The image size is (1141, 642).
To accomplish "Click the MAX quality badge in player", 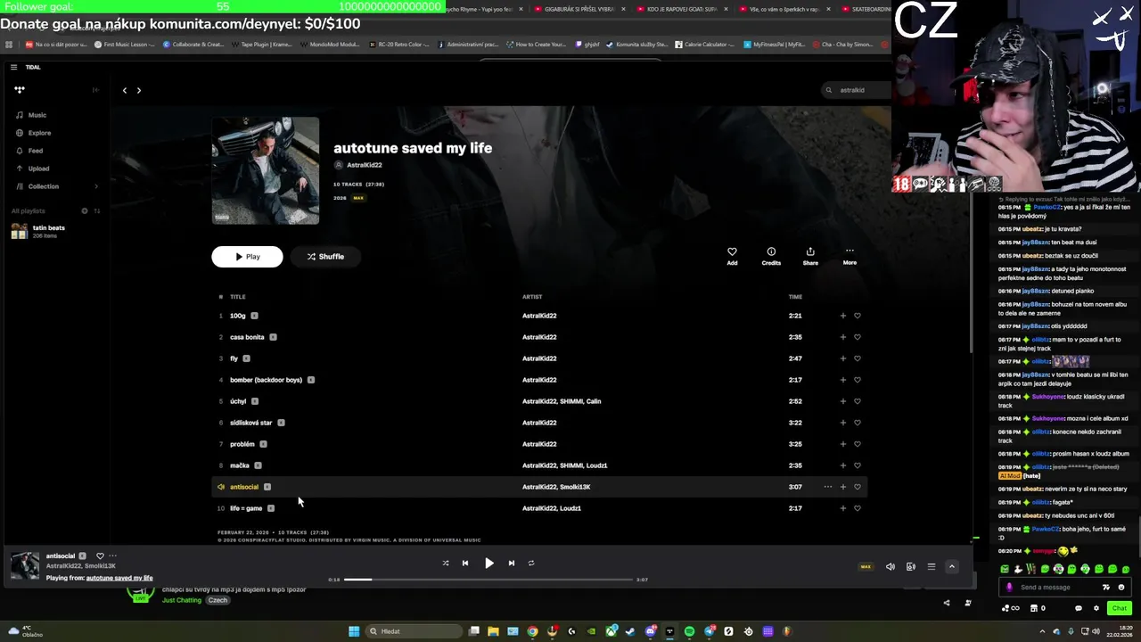I will (865, 567).
